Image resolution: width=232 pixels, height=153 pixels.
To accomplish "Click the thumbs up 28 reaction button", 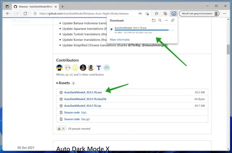I will point(61,129).
